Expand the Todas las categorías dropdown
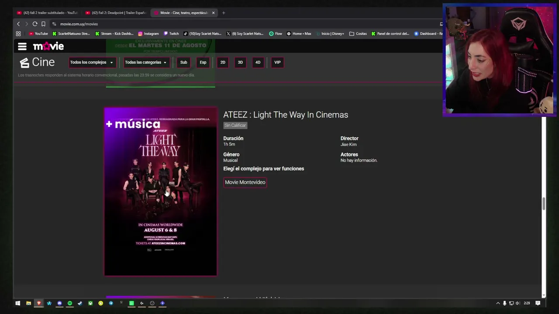 (146, 62)
